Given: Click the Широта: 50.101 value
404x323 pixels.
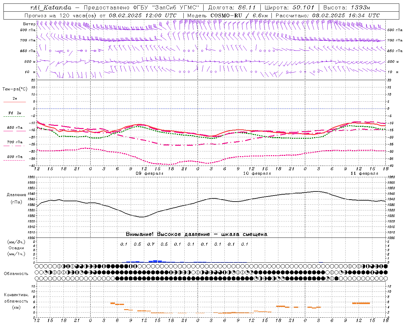Looking at the screenshot, I should 289,8.
